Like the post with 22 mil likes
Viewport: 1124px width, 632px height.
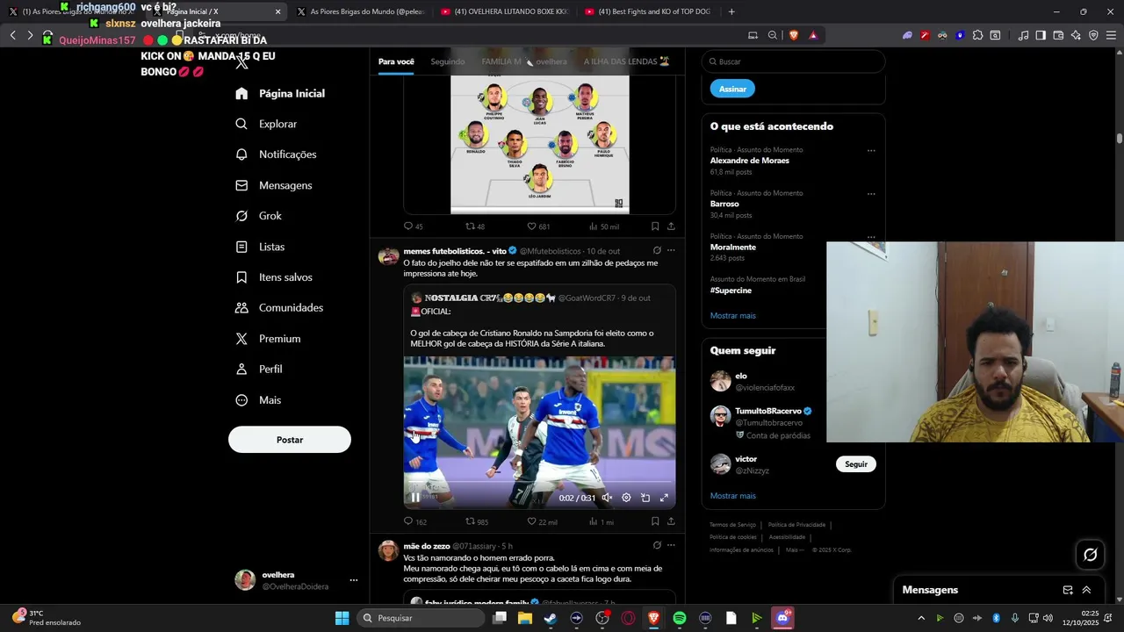(x=542, y=521)
